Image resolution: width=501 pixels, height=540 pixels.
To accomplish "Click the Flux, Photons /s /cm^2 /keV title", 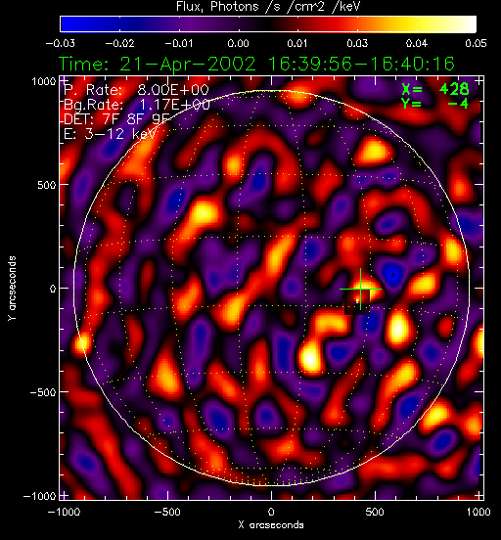I will click(x=268, y=6).
